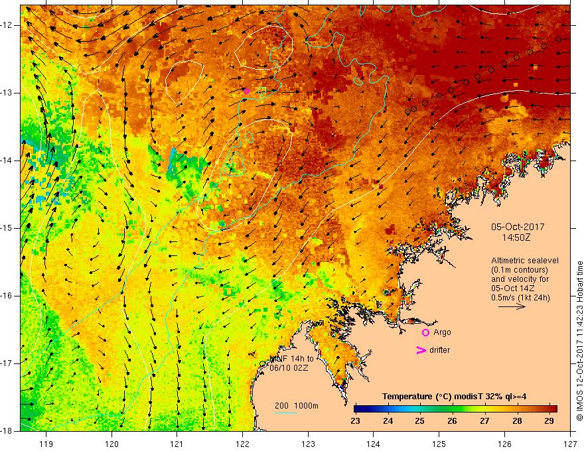This screenshot has width=584, height=451.
Task: Click the "200 1000m" isobath label
Action: click(297, 406)
